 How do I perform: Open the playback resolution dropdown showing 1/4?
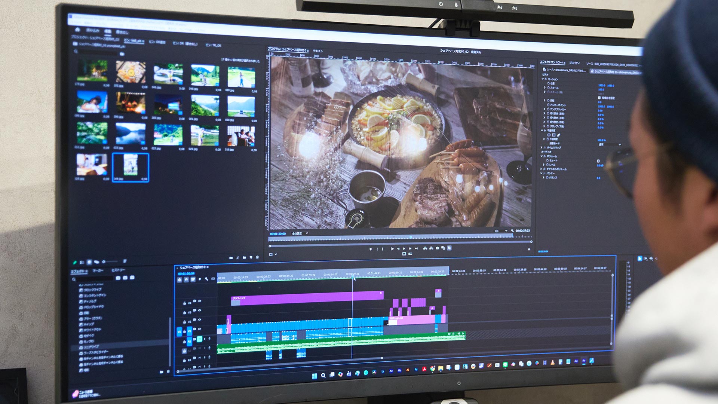tap(501, 231)
